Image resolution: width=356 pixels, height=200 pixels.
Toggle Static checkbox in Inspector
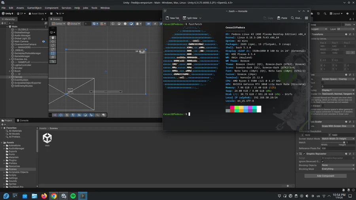pyautogui.click(x=343, y=25)
